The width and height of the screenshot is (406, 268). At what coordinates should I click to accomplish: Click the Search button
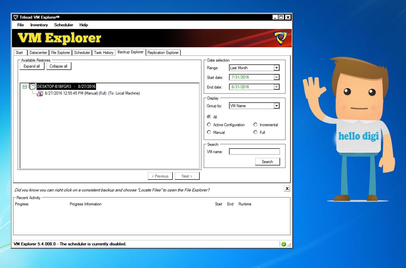click(267, 162)
